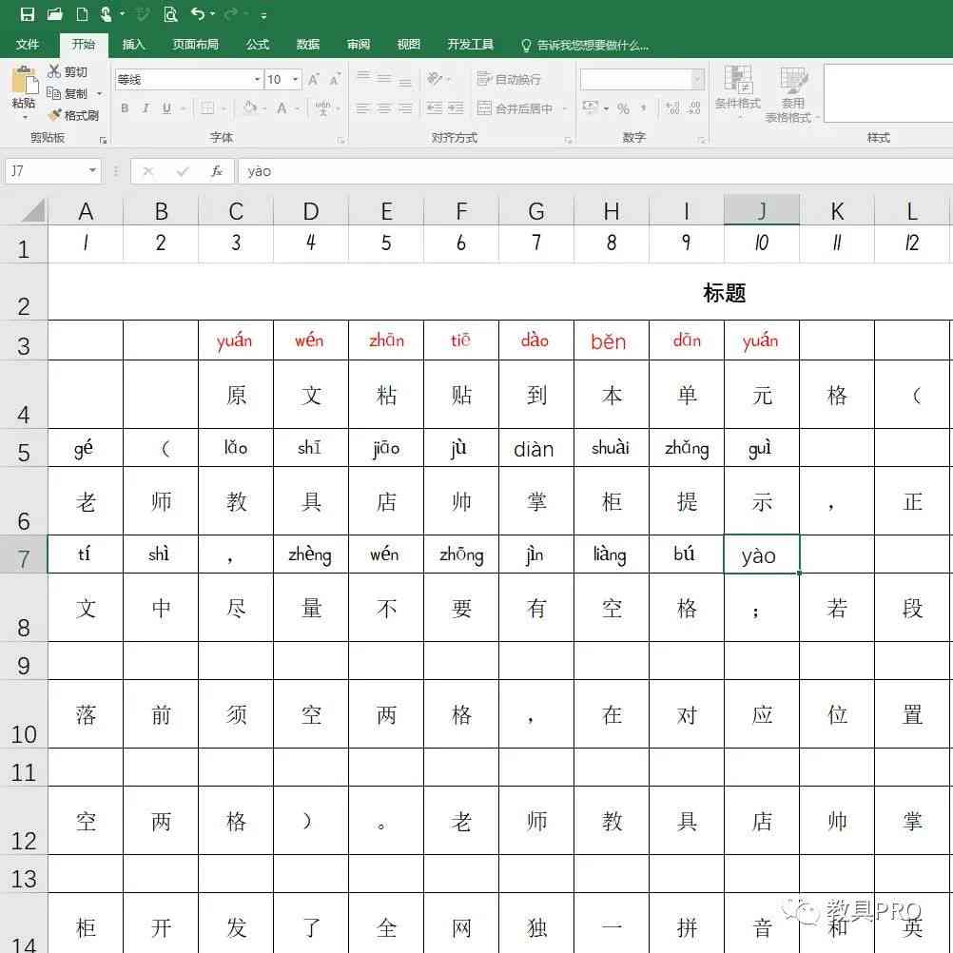Align text right

(x=405, y=108)
